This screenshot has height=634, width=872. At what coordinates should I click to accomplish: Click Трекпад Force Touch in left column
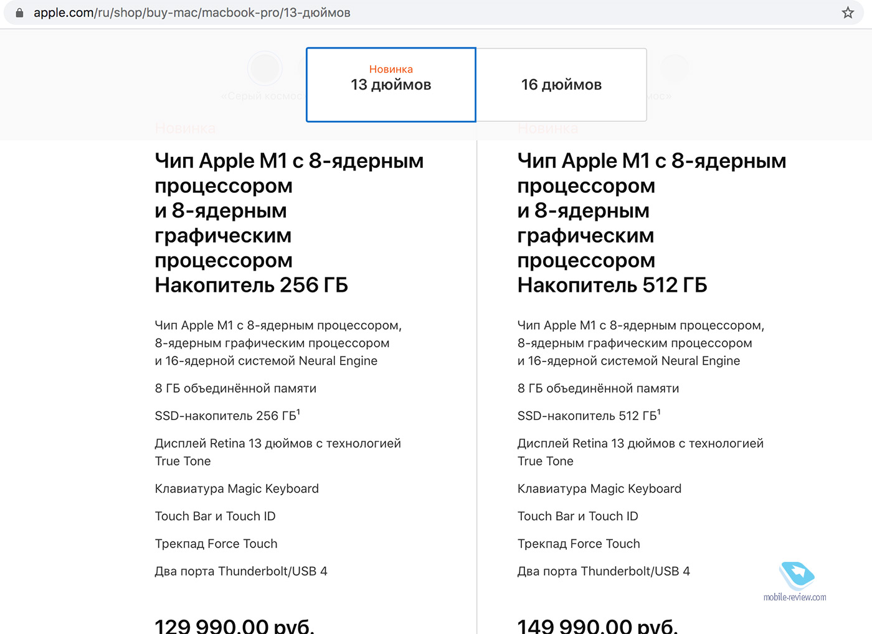point(216,543)
